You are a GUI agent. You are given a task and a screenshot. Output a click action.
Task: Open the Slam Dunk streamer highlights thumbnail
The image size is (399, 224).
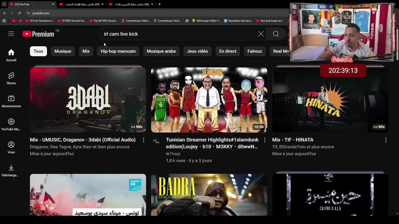point(209,100)
